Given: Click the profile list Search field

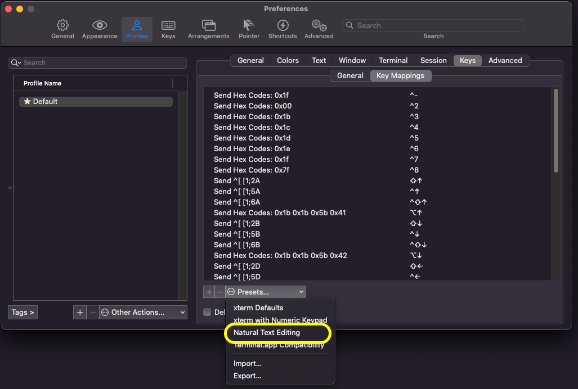Looking at the screenshot, I should coord(98,63).
